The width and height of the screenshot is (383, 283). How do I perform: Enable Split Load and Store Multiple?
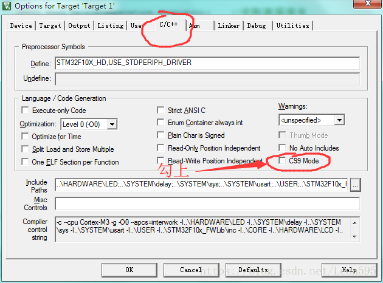pyautogui.click(x=25, y=149)
